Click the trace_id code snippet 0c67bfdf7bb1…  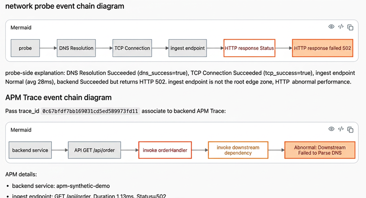[x=90, y=111]
